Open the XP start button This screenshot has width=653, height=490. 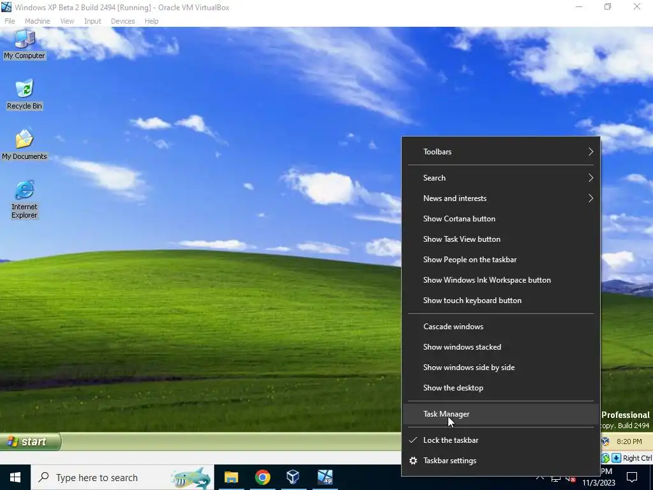31,442
